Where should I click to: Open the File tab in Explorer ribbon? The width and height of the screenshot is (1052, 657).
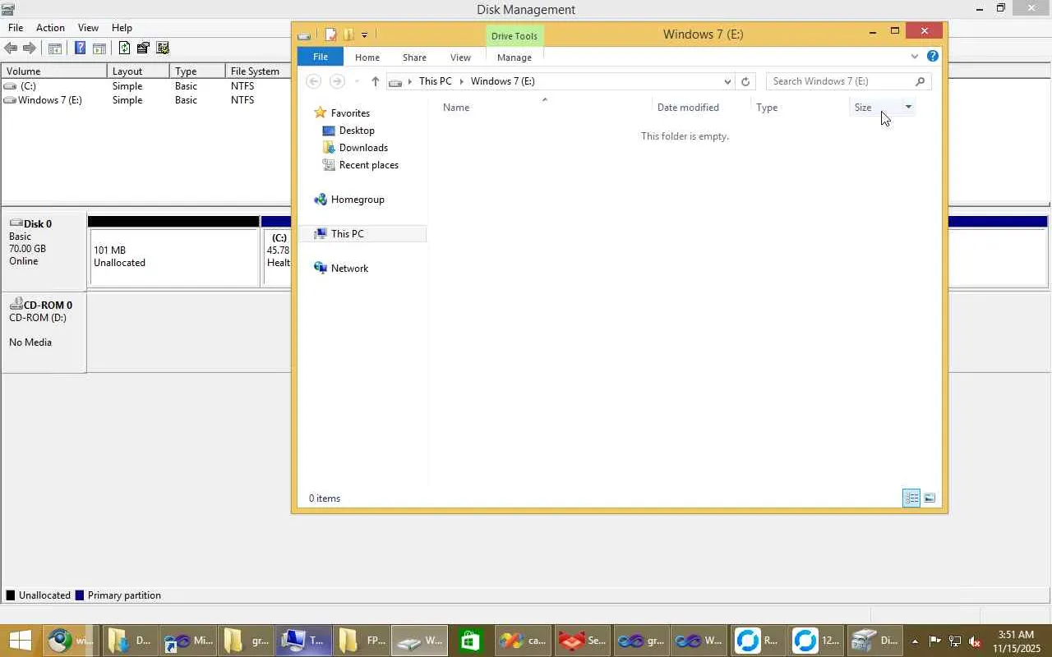tap(321, 57)
